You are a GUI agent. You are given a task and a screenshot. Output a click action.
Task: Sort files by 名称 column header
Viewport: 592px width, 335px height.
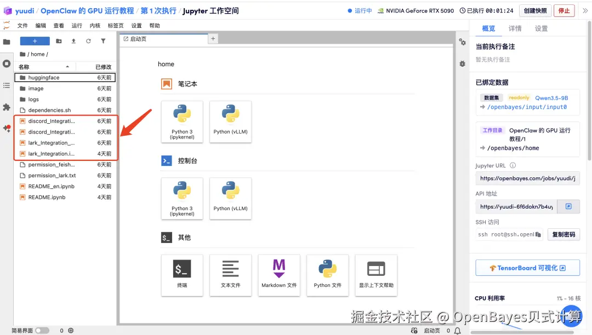[45, 67]
